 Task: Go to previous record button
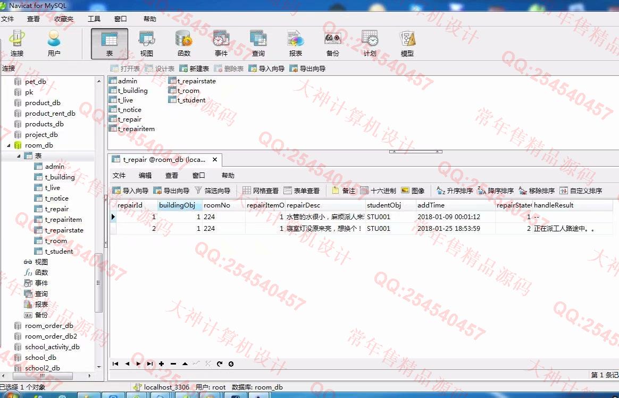point(127,364)
